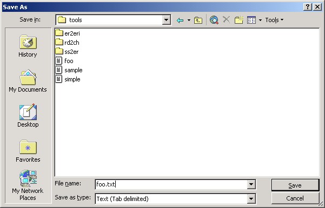Select the simple text file
The width and height of the screenshot is (325, 208).
click(68, 79)
